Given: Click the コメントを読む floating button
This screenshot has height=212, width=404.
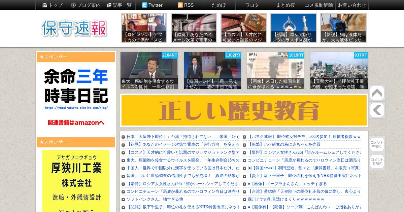Looking at the screenshot, I should point(377,162).
